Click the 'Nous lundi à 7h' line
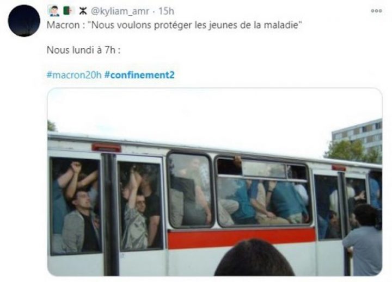 coord(83,50)
